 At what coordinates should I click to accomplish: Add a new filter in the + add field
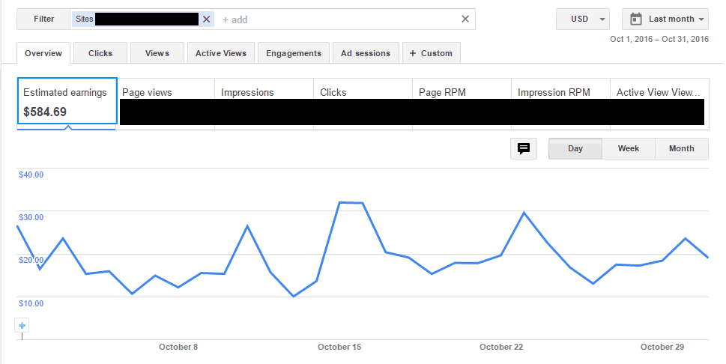click(x=235, y=19)
